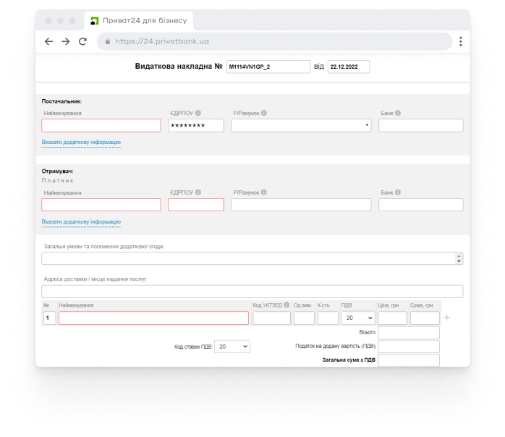Expand ПДВ rate dropdown in item row
The width and height of the screenshot is (505, 437).
357,318
